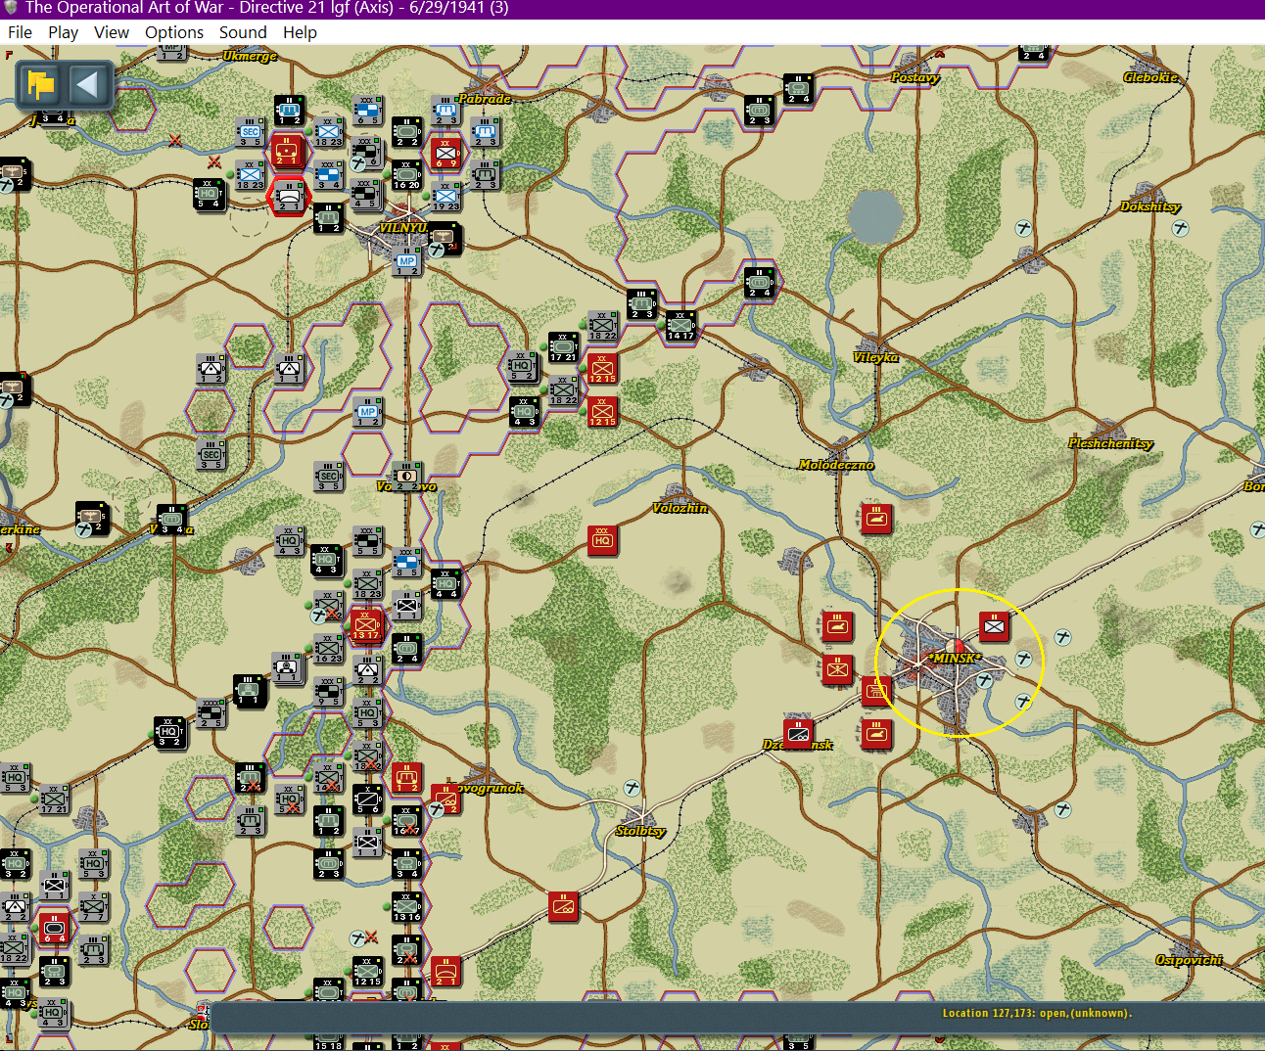1265x1051 pixels.
Task: Select the red infantry unit northeast of Minsk
Action: (x=994, y=626)
